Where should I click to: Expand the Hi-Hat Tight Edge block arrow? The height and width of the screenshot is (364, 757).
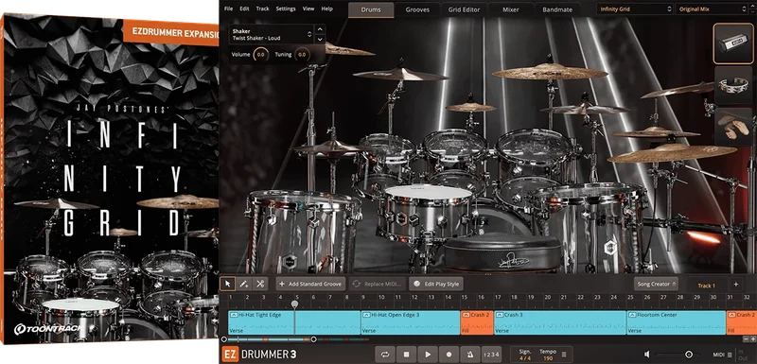pyautogui.click(x=234, y=315)
